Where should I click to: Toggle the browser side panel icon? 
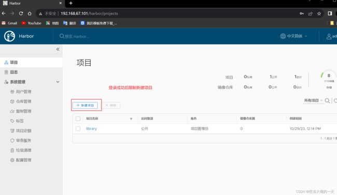tap(330, 13)
